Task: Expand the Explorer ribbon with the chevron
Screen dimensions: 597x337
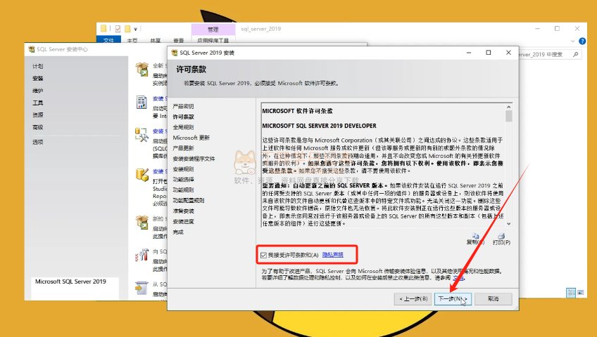Action: click(572, 41)
